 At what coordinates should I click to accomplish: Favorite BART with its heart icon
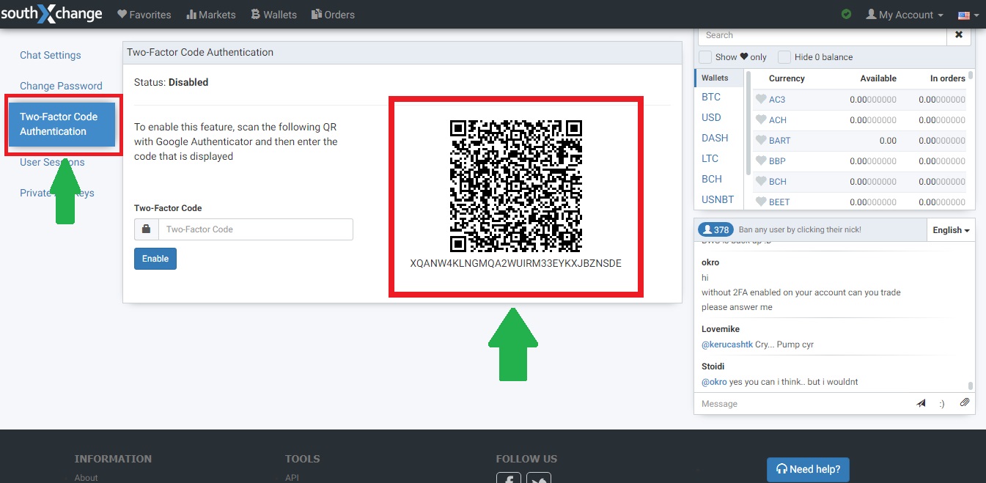pyautogui.click(x=760, y=141)
